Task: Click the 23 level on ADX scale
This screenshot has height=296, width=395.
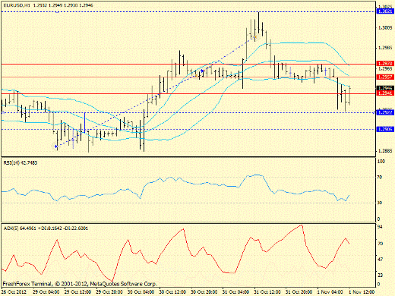Action: coord(380,275)
